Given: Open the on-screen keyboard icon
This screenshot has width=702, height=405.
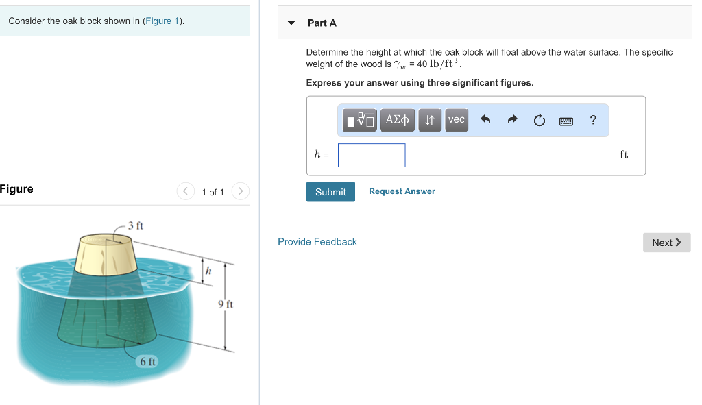Looking at the screenshot, I should tap(566, 120).
